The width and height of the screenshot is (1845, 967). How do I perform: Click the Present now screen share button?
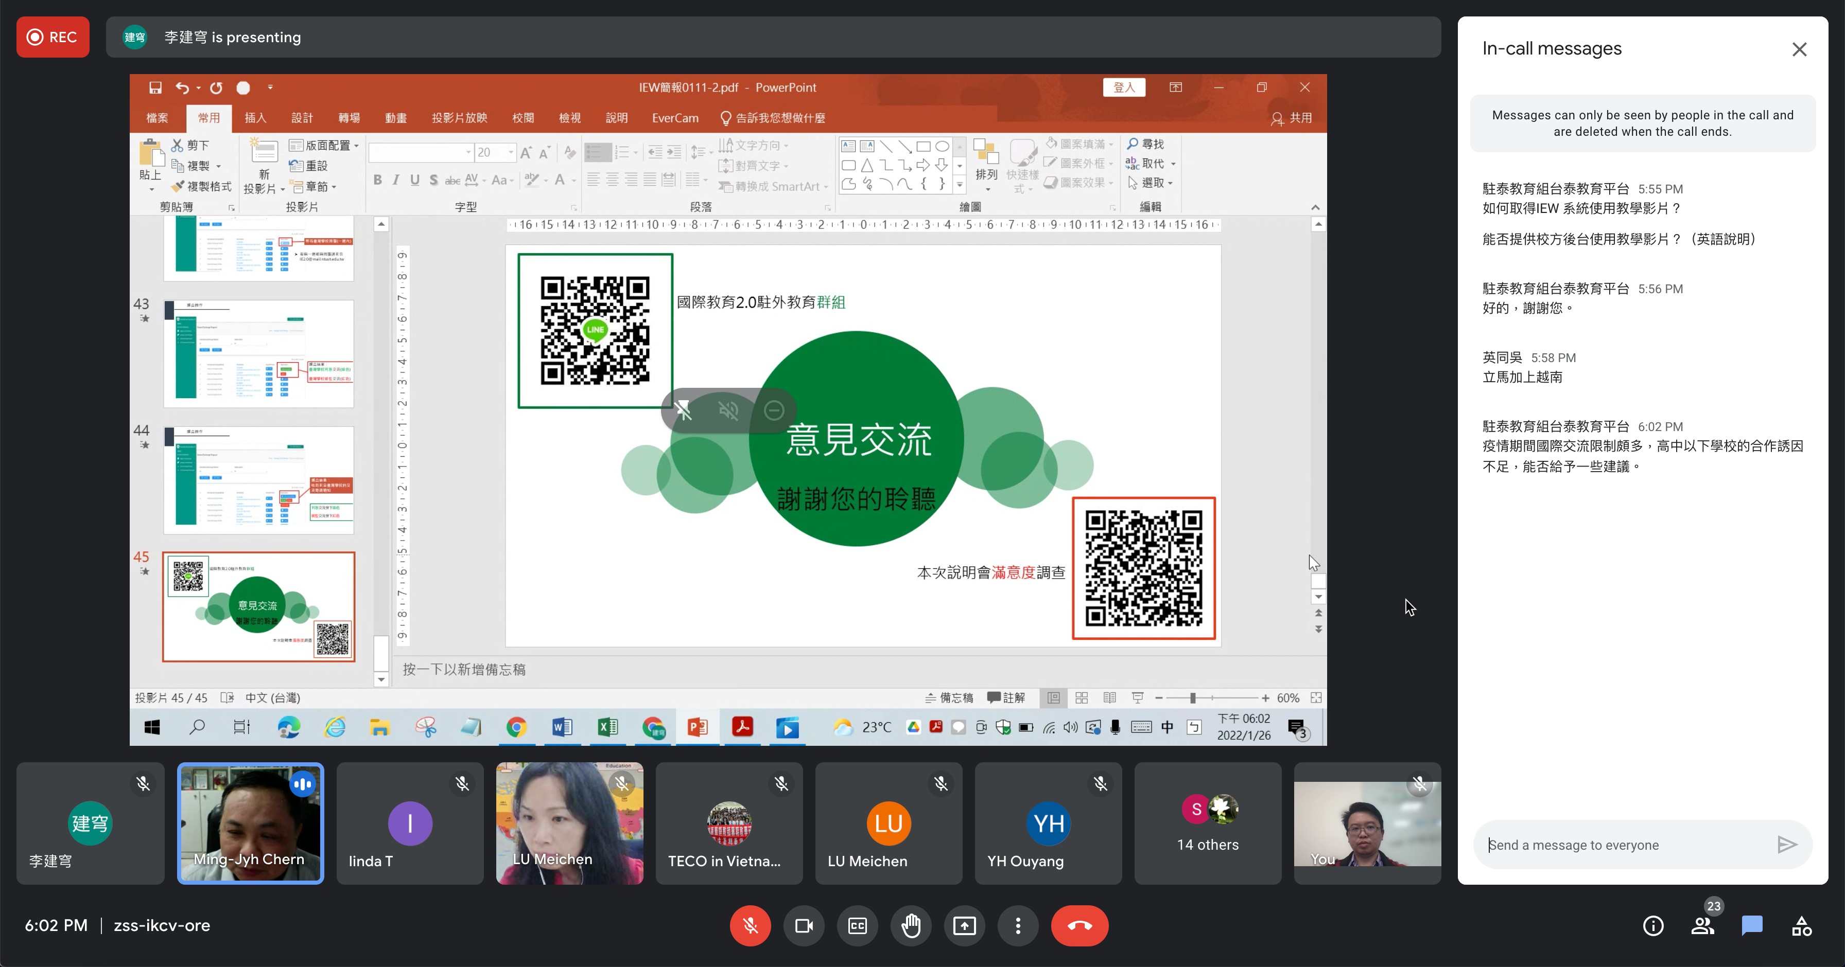pos(965,925)
